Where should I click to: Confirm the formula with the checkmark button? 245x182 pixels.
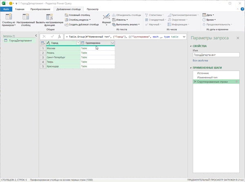pos(52,37)
